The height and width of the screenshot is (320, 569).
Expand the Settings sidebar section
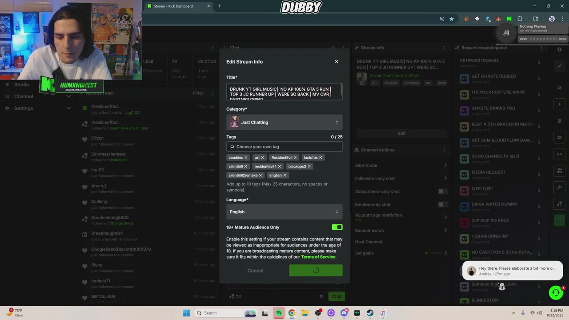68,108
